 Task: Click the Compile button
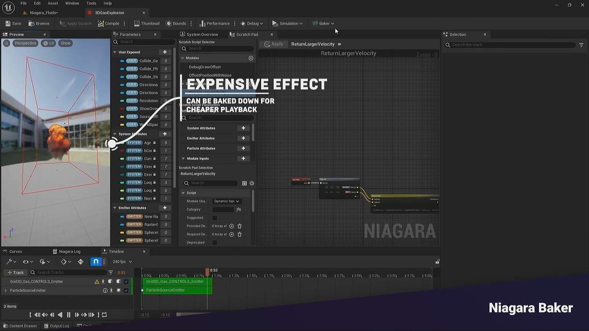pos(108,24)
